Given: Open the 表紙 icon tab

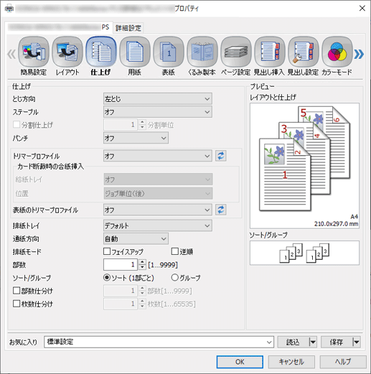Looking at the screenshot, I should (169, 56).
